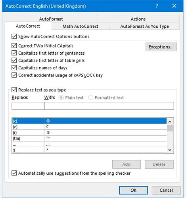Disable Capitalize first letter of sentences
Screen dimensions: 186x198
[14, 53]
